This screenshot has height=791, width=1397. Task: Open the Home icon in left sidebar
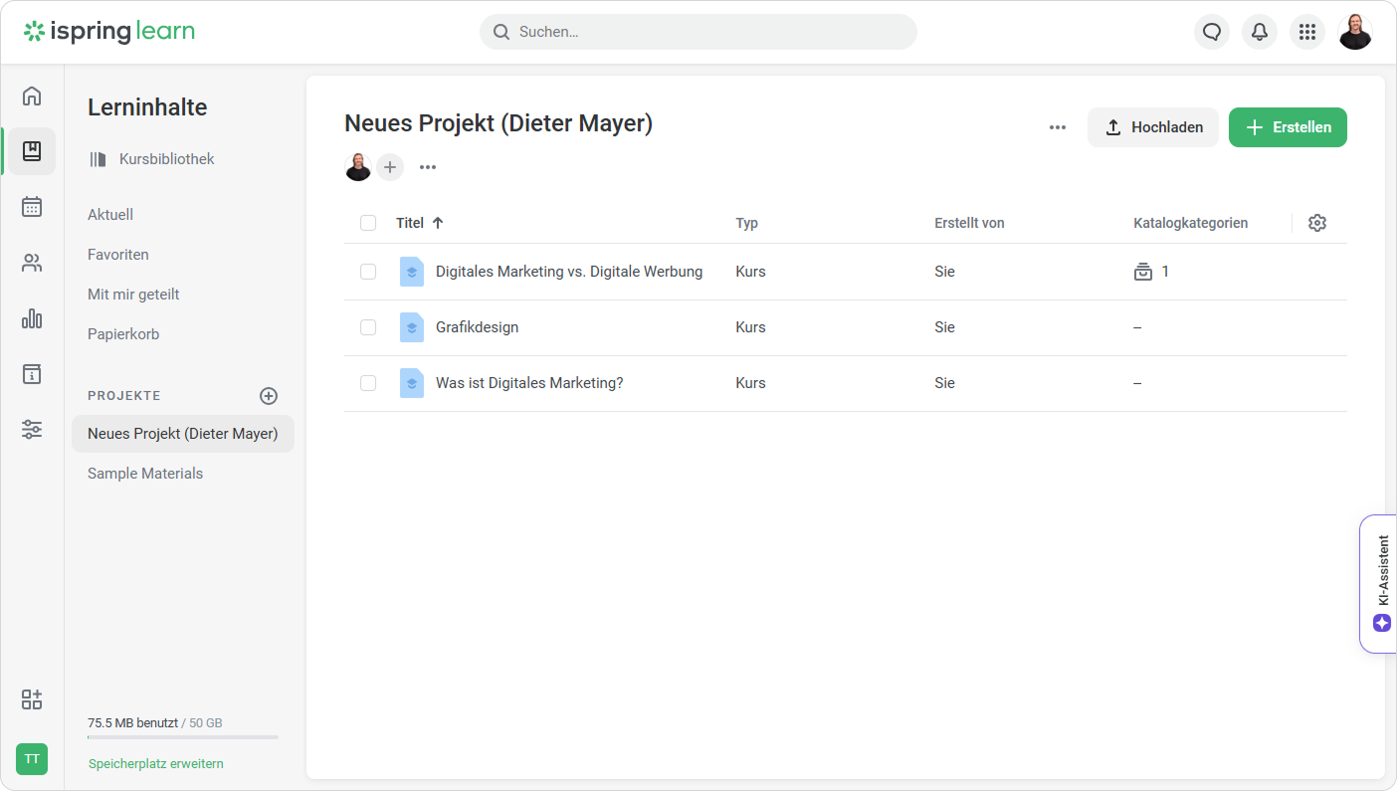click(32, 96)
